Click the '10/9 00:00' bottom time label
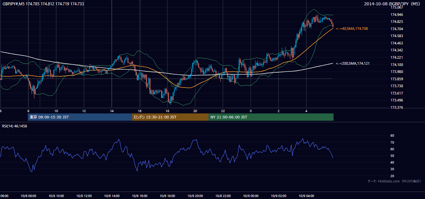Image resolution: width=425 pixels, height=199 pixels. 251,196
